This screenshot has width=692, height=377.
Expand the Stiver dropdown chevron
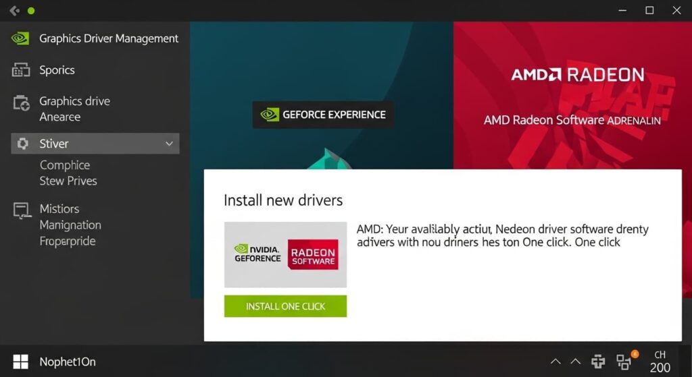click(x=169, y=144)
